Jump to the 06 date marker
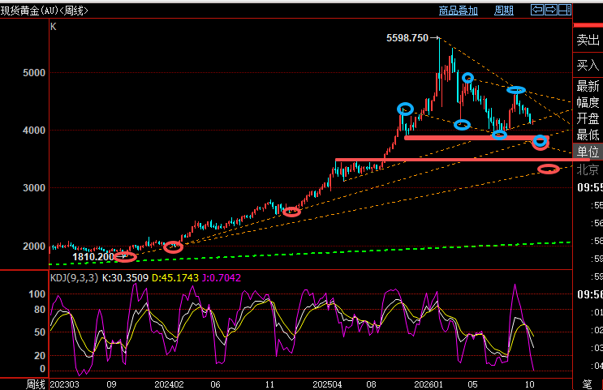The width and height of the screenshot is (603, 390). pyautogui.click(x=215, y=384)
